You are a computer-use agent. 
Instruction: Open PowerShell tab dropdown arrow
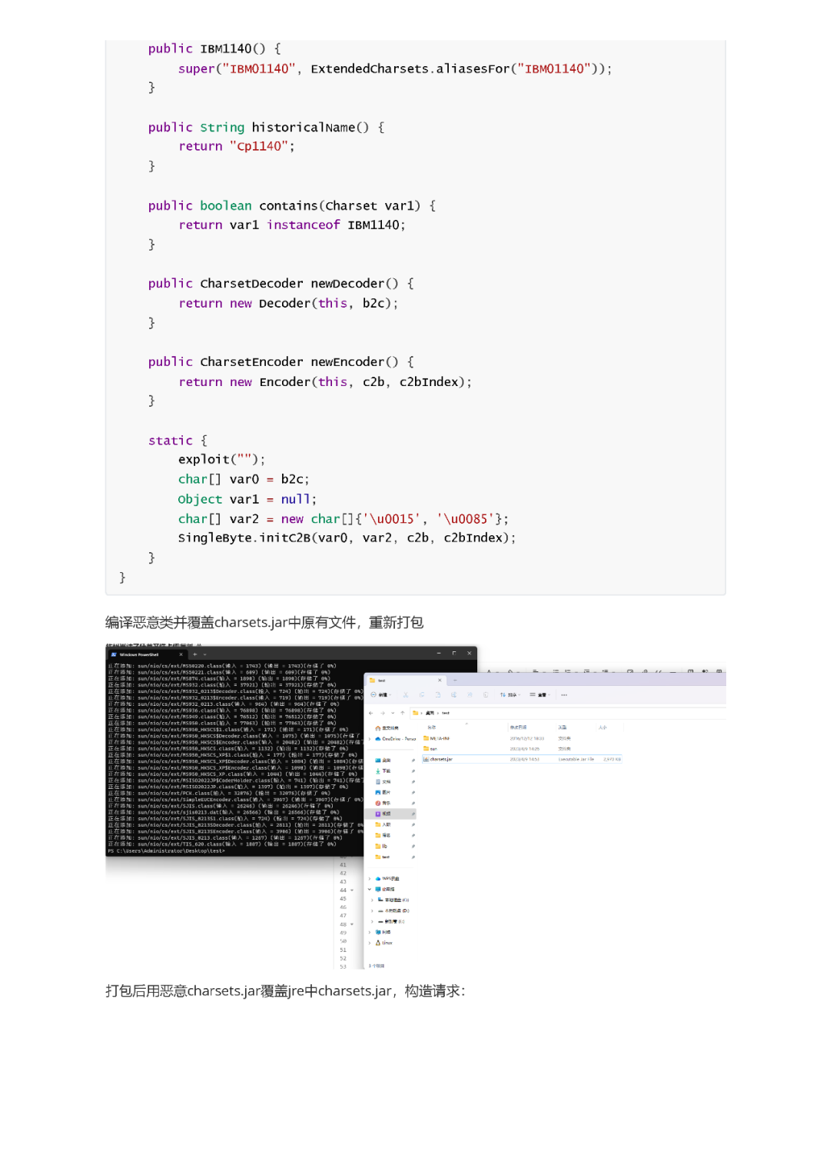coord(204,654)
